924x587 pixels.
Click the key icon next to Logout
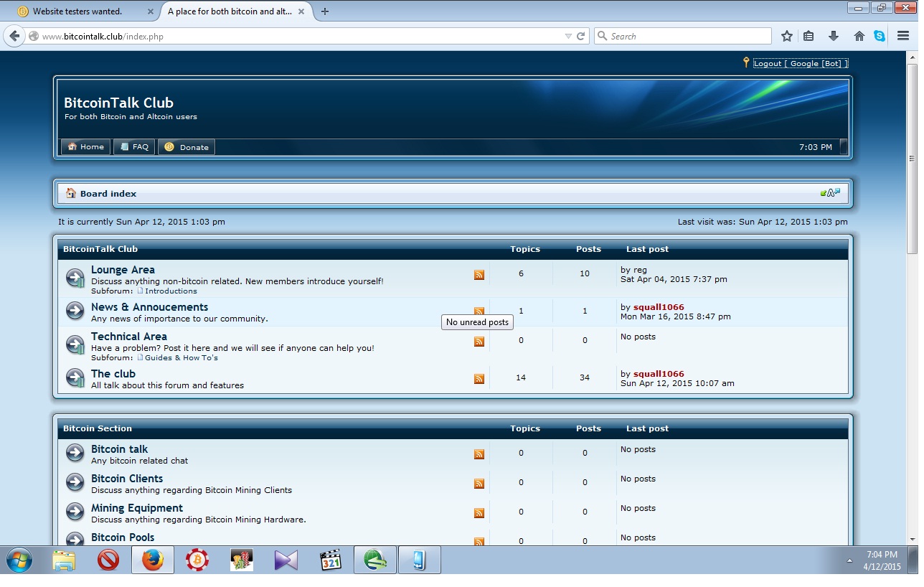tap(746, 63)
